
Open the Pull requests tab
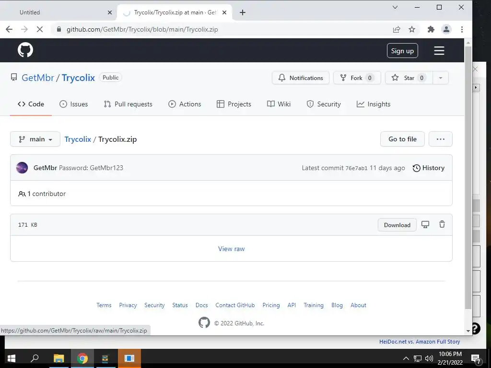click(128, 104)
